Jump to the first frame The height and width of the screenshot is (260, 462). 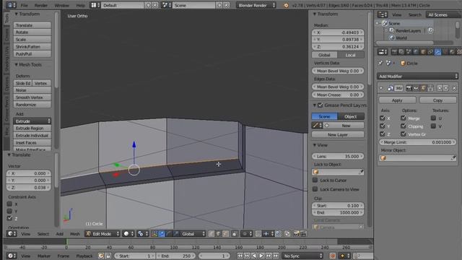[240, 256]
